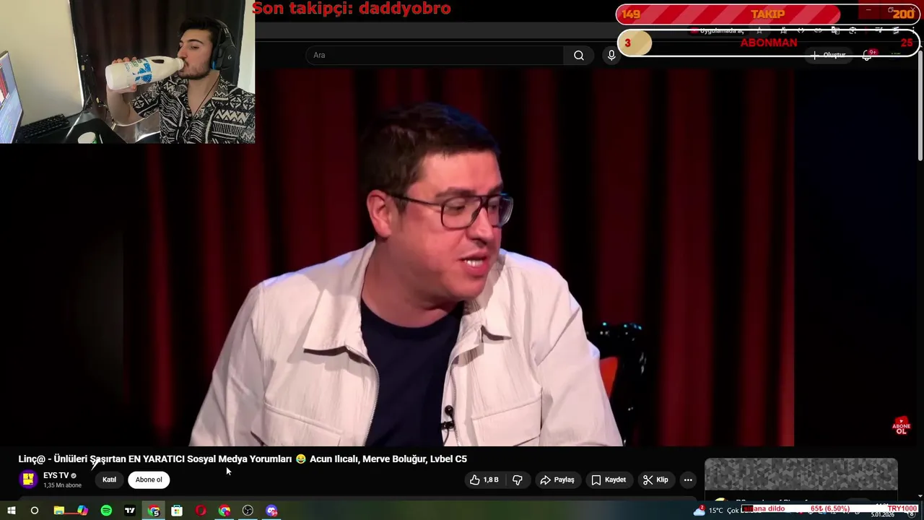Switch to the active Chrome taskbar window
Screen dimensions: 924x520
click(154, 511)
